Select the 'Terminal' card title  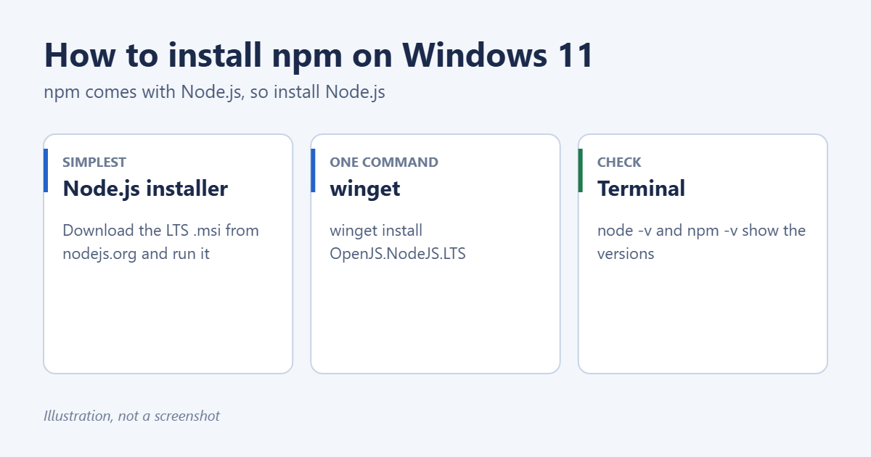(641, 189)
